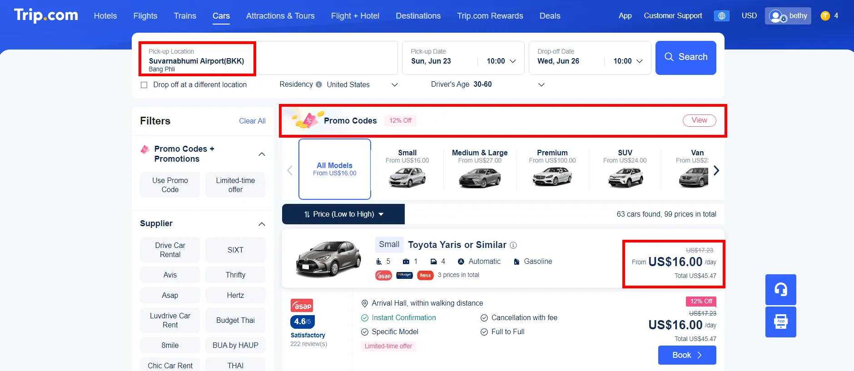The image size is (854, 371).
Task: Toggle 8mile supplier filter
Action: pos(170,345)
